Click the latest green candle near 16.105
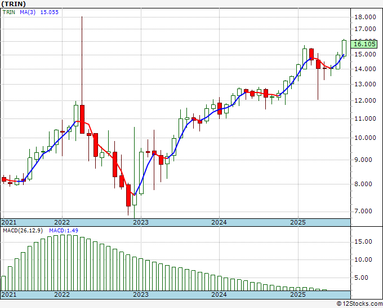The width and height of the screenshot is (383, 308). click(x=344, y=48)
